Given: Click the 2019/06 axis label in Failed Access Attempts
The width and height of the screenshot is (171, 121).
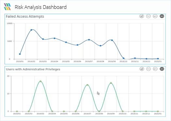Looking at the screenshot, I should click(77, 61).
